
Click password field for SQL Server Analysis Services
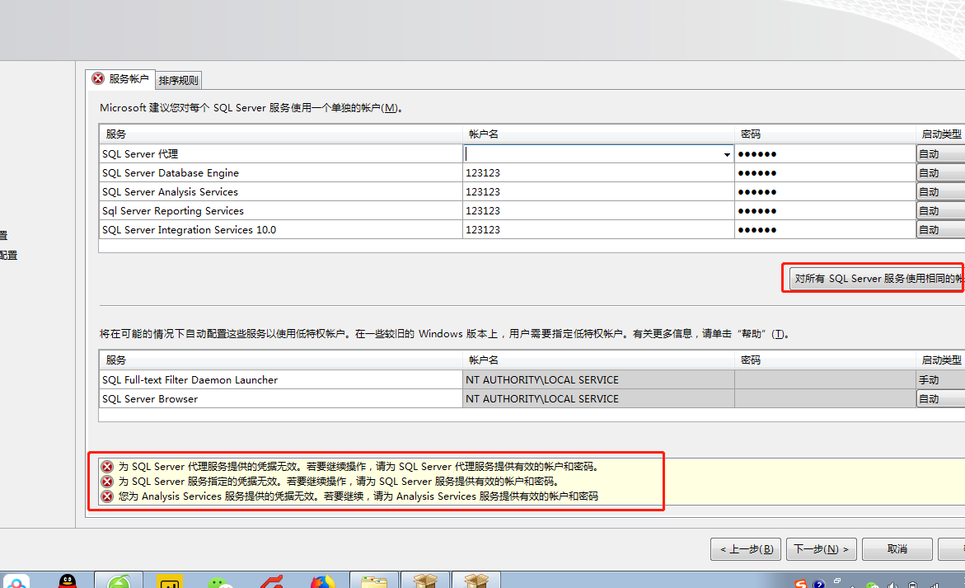[825, 192]
